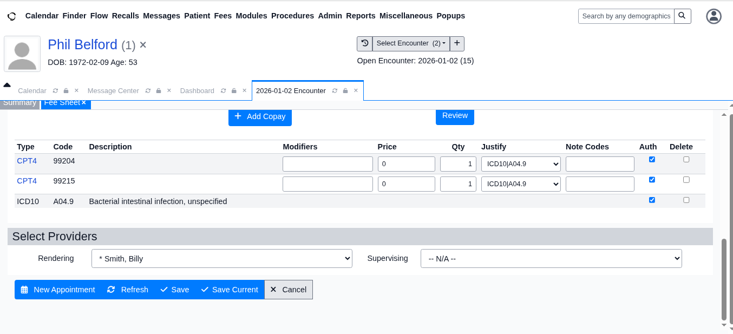
Task: Click the Add Copay button
Action: (x=260, y=116)
